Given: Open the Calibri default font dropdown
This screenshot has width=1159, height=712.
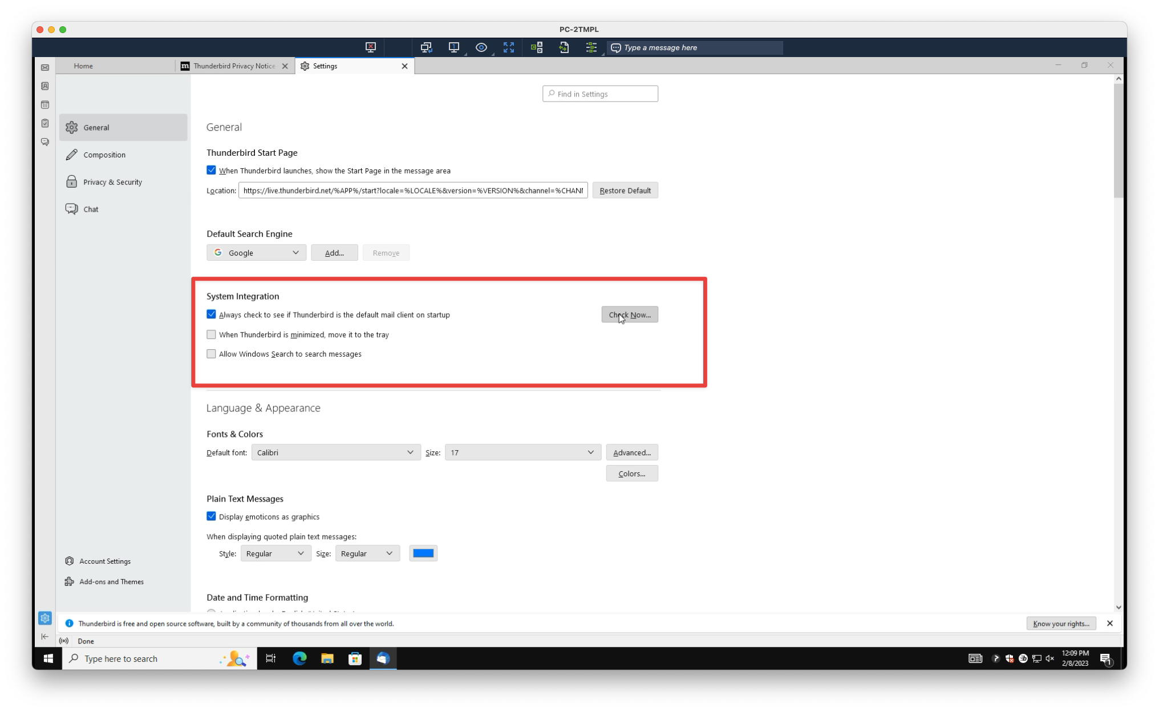Looking at the screenshot, I should tap(336, 452).
